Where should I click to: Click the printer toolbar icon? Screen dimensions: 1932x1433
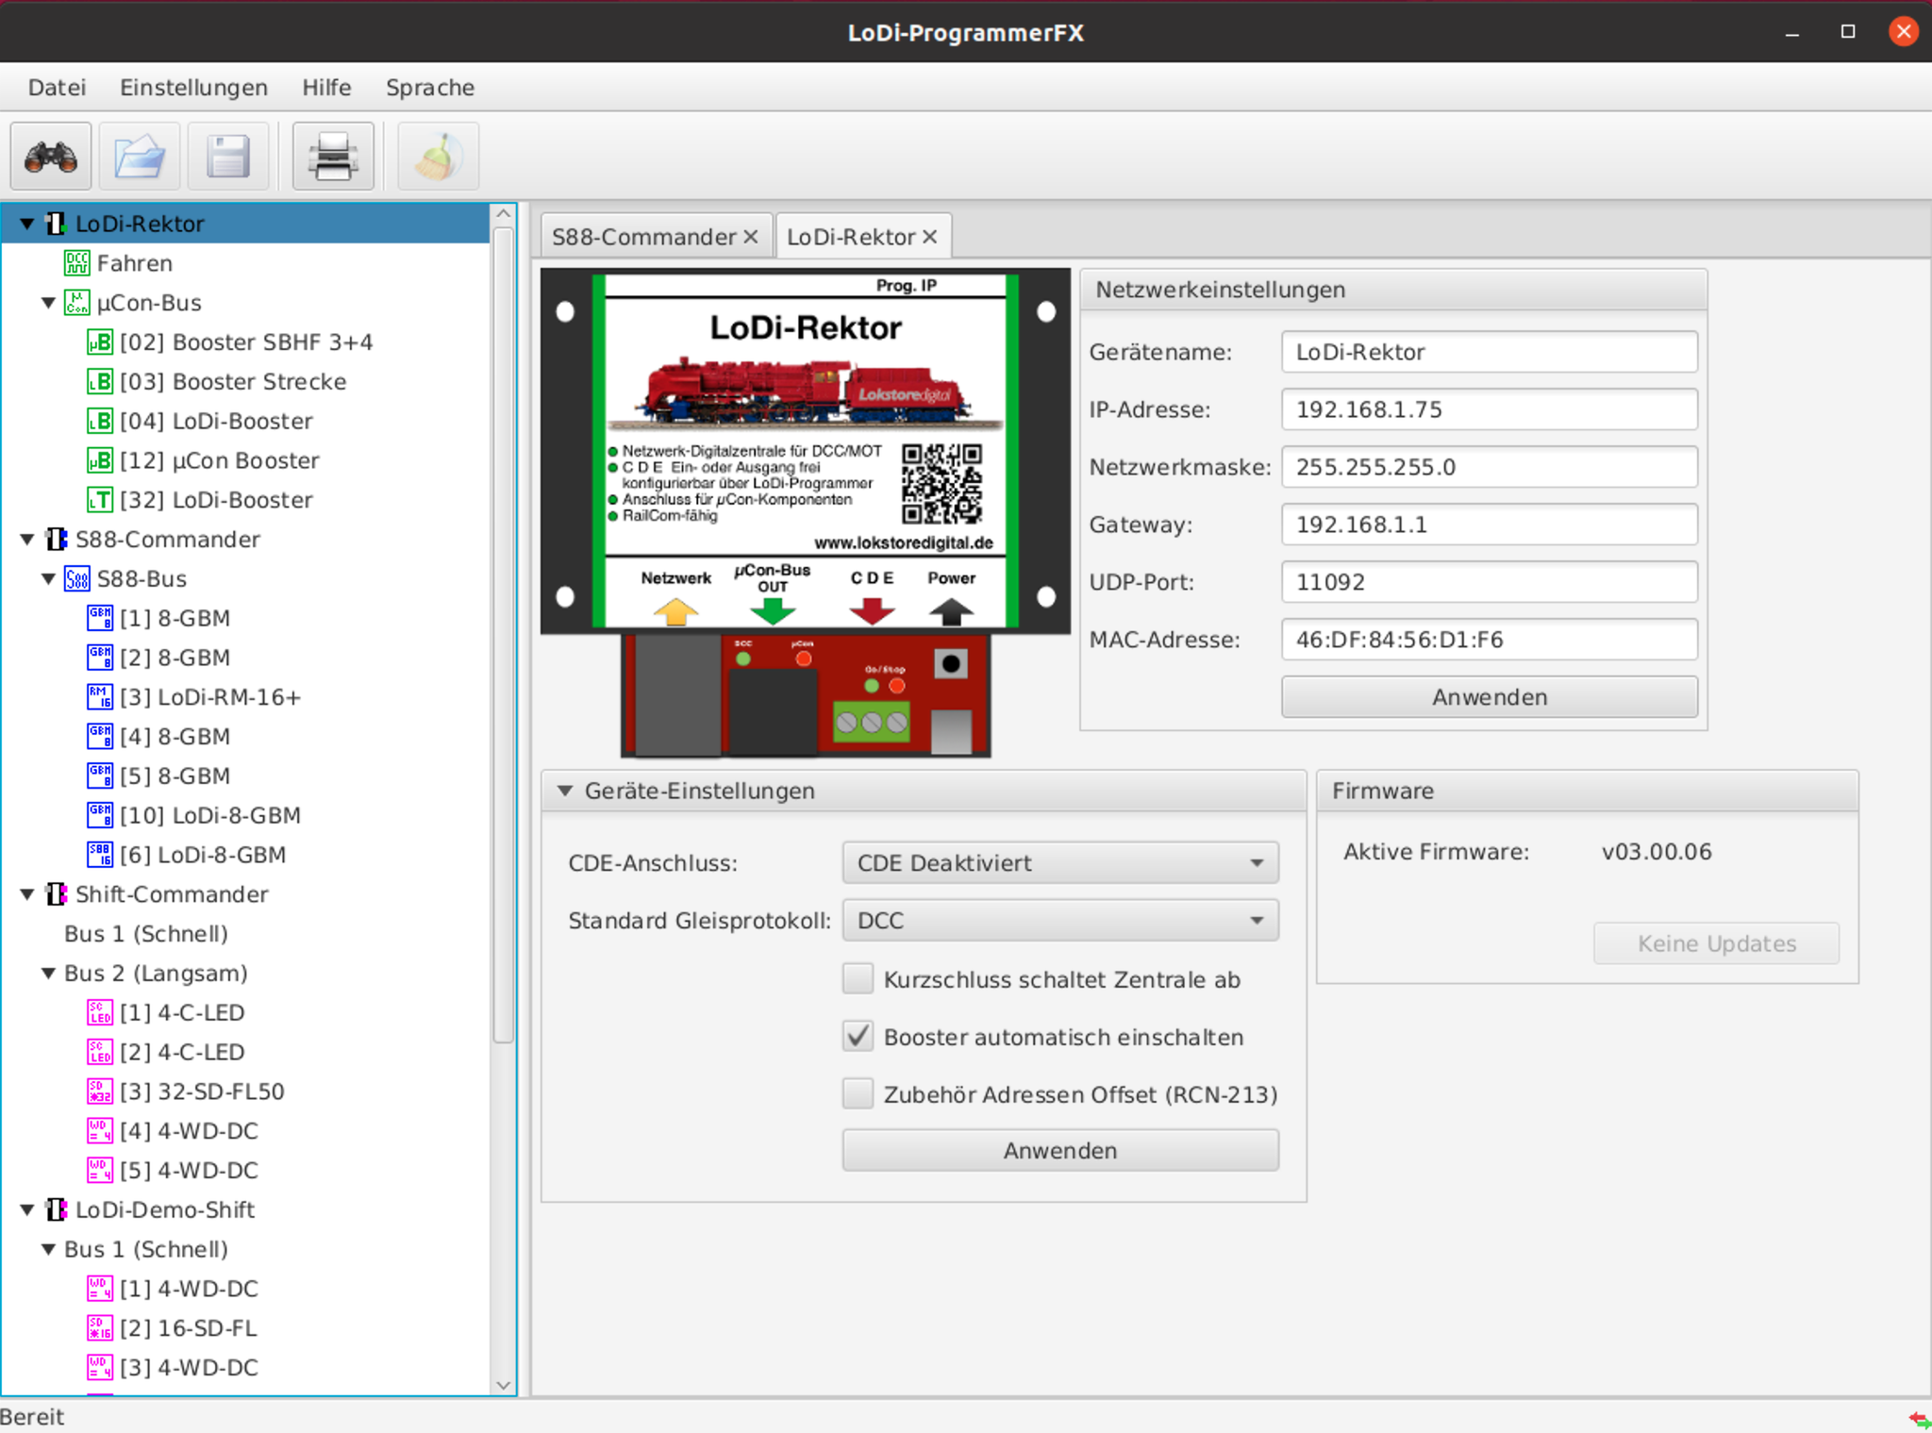333,157
